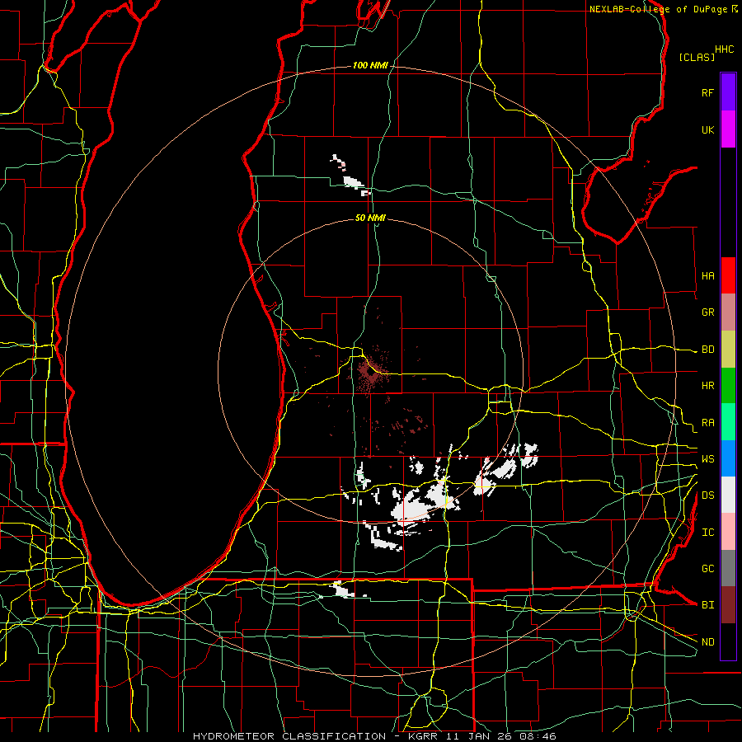The width and height of the screenshot is (742, 742).
Task: Click the NEXLAB-College of DuPage credit text
Action: click(x=658, y=9)
